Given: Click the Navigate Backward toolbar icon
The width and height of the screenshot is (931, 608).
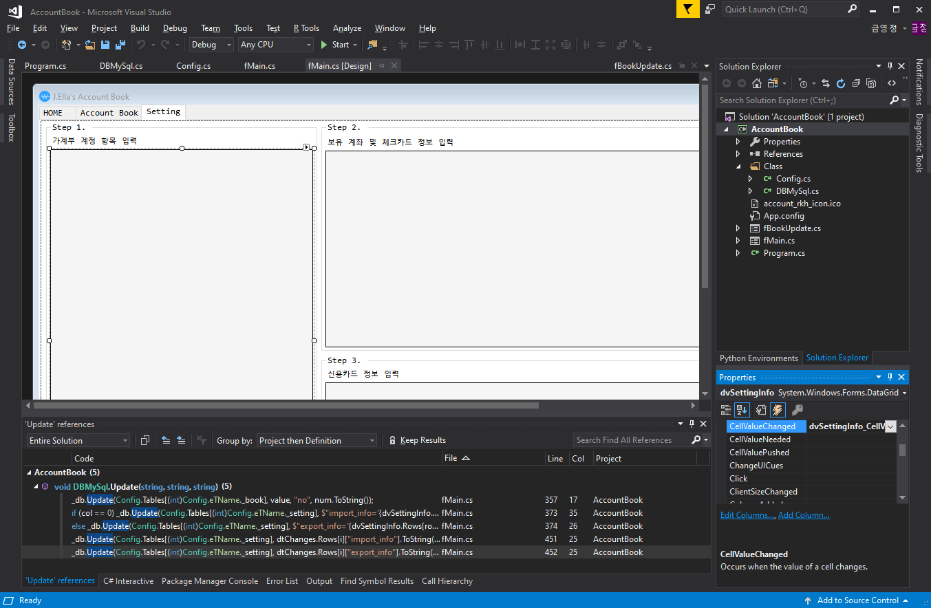Looking at the screenshot, I should pyautogui.click(x=22, y=45).
